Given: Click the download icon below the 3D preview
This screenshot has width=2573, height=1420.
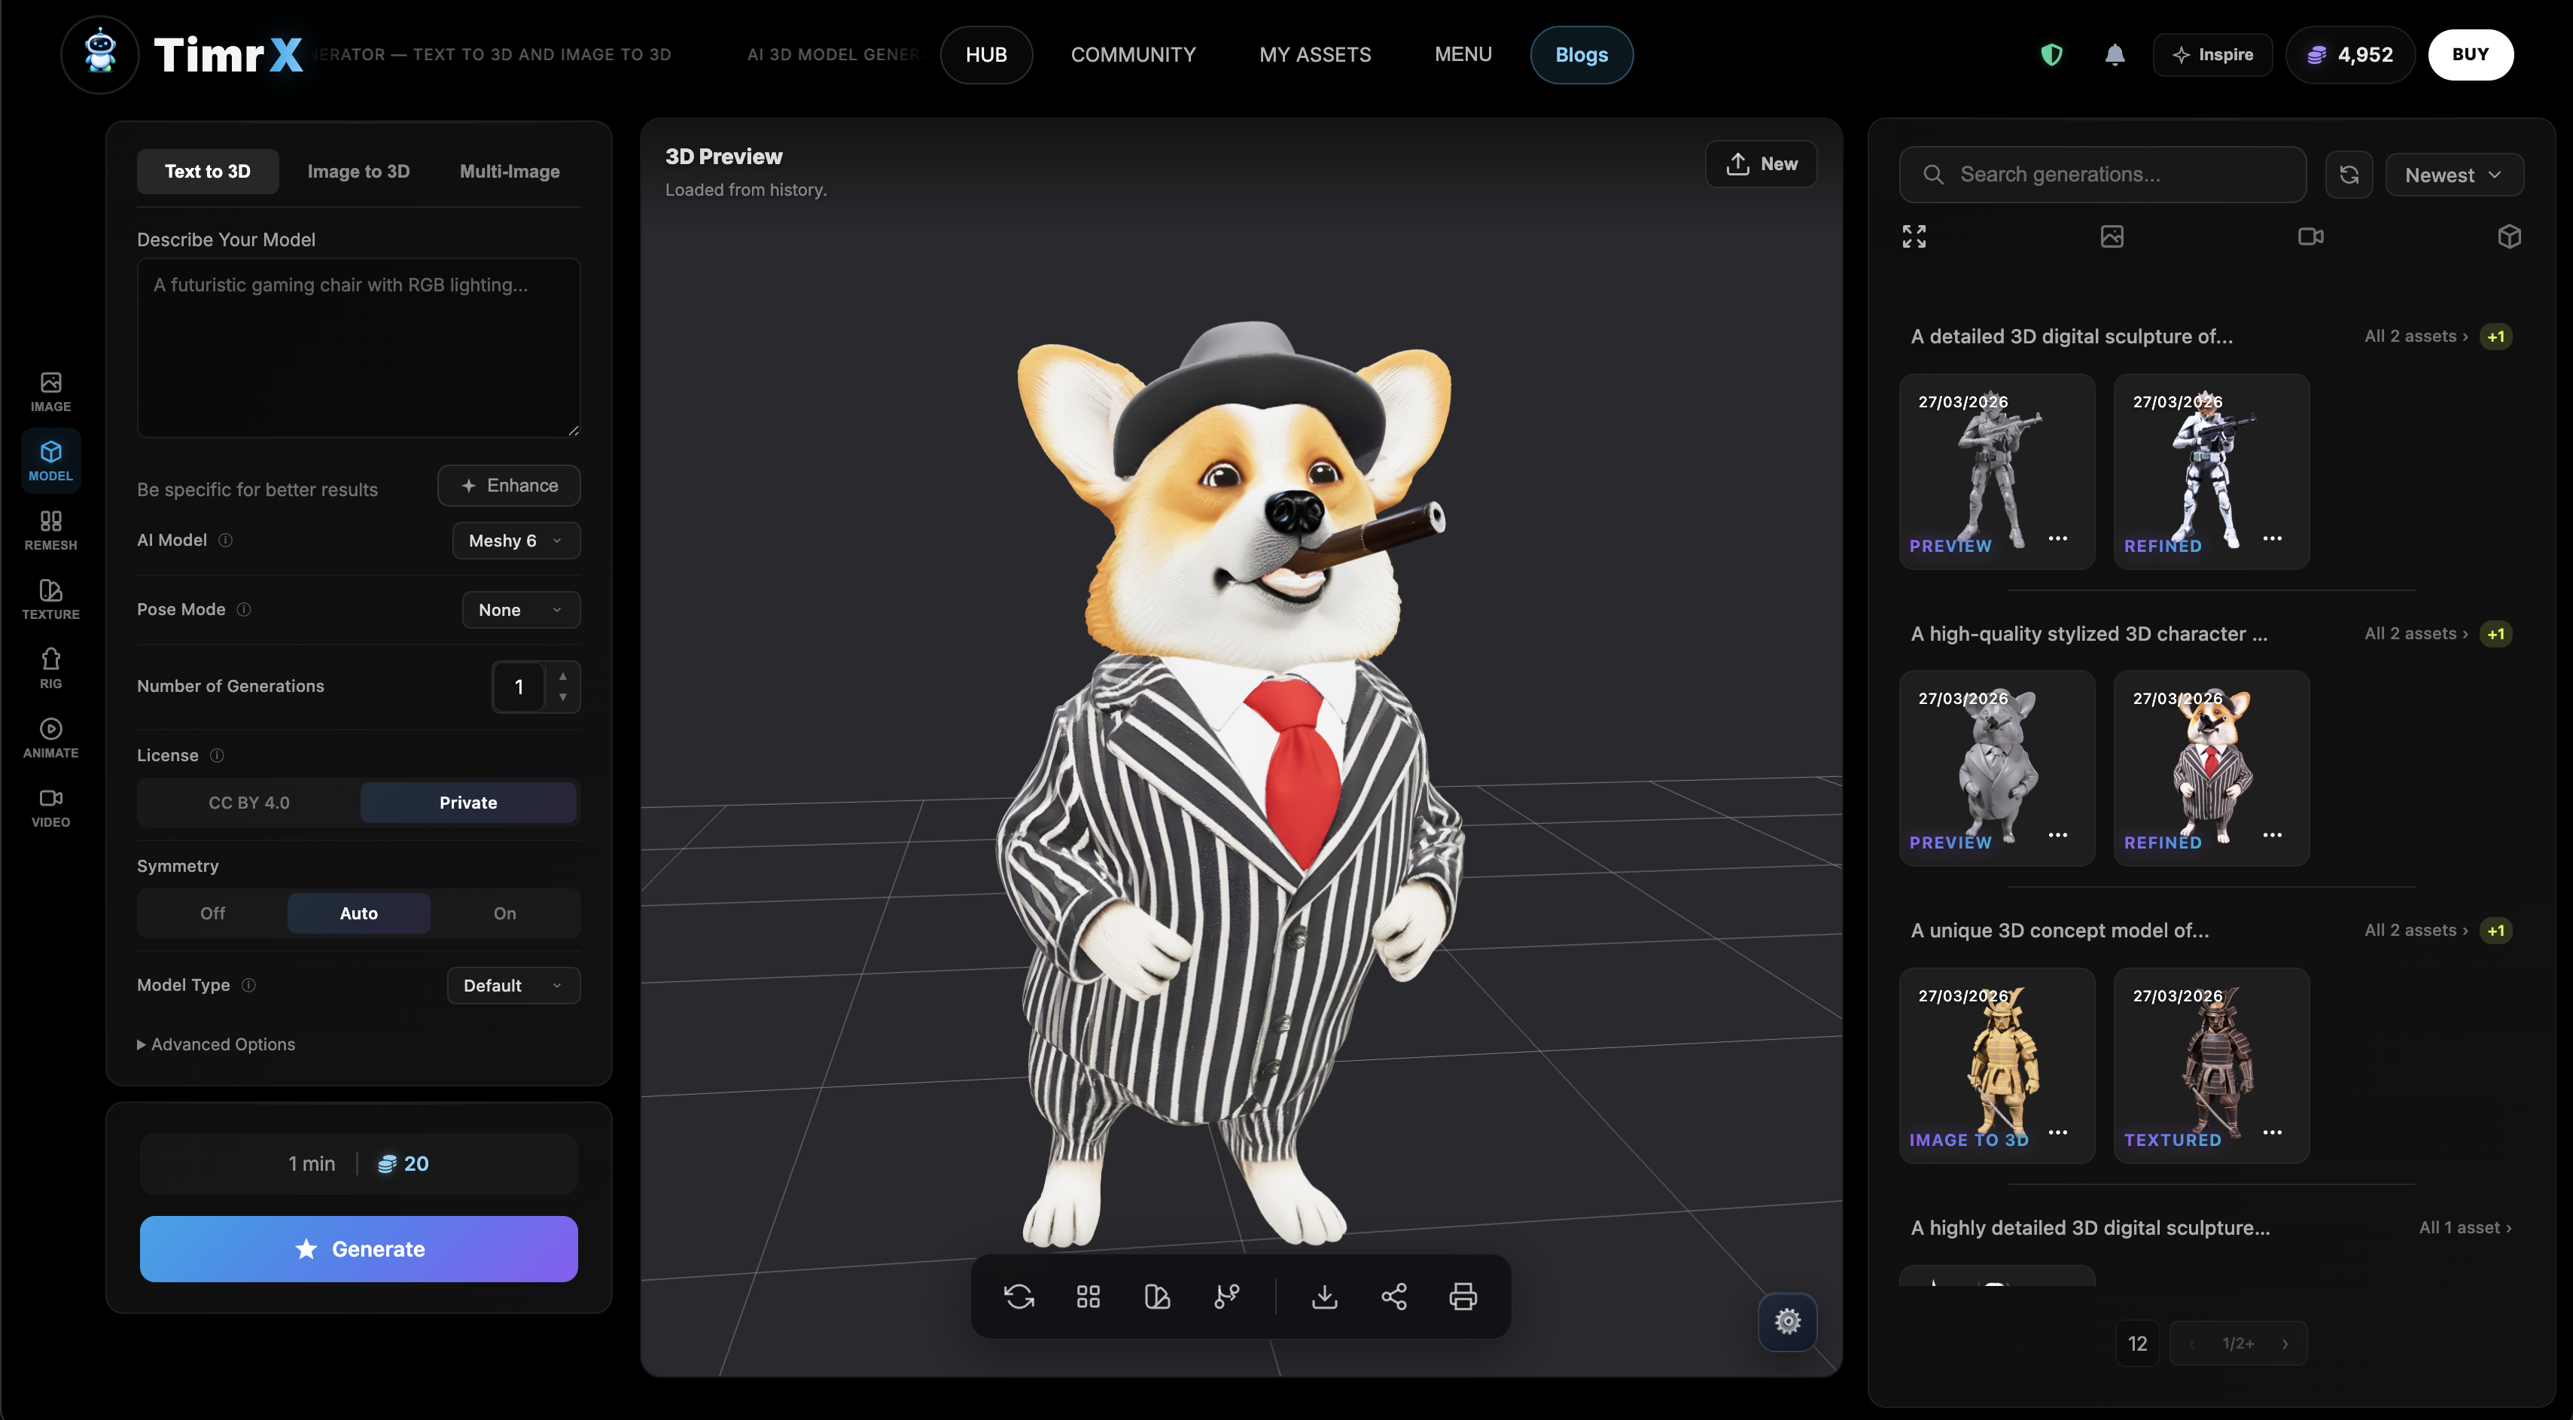Looking at the screenshot, I should click(1324, 1296).
